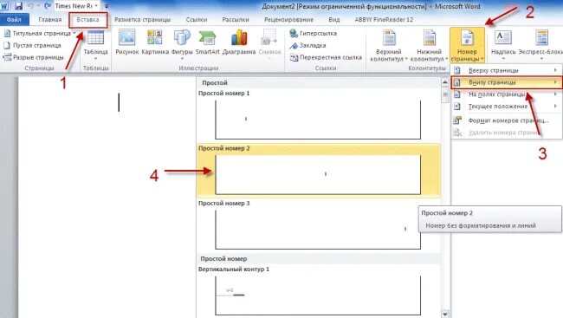Click the gallery scroll up arrow
The width and height of the screenshot is (563, 318).
point(445,82)
